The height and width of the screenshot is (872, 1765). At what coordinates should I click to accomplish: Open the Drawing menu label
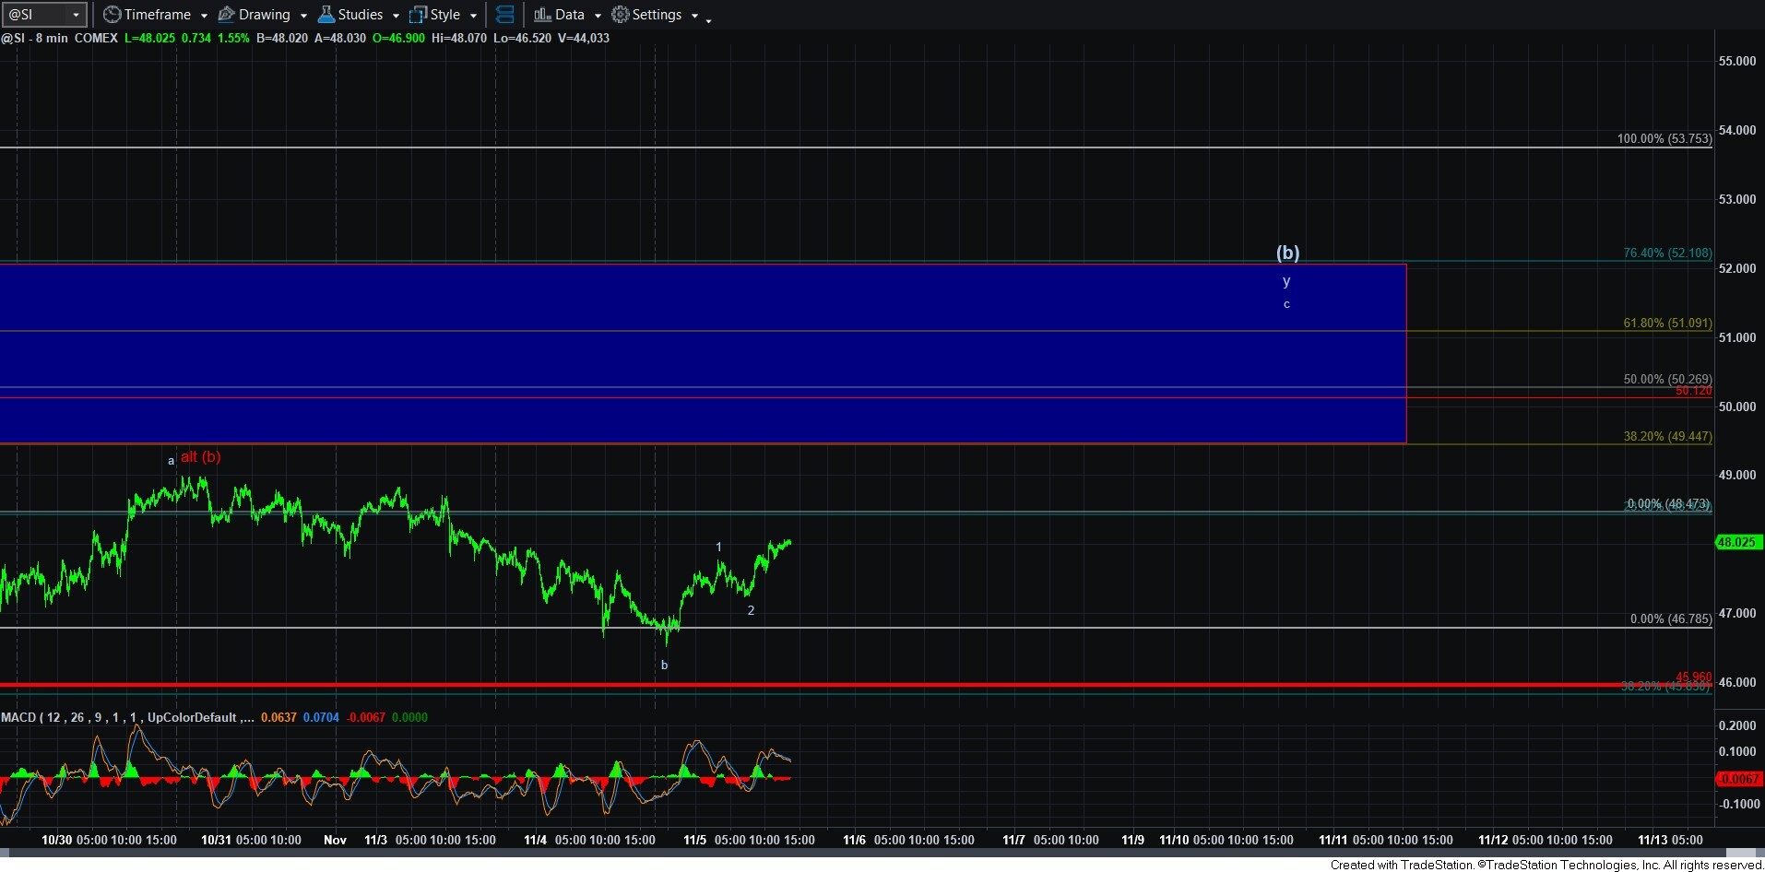pos(264,15)
